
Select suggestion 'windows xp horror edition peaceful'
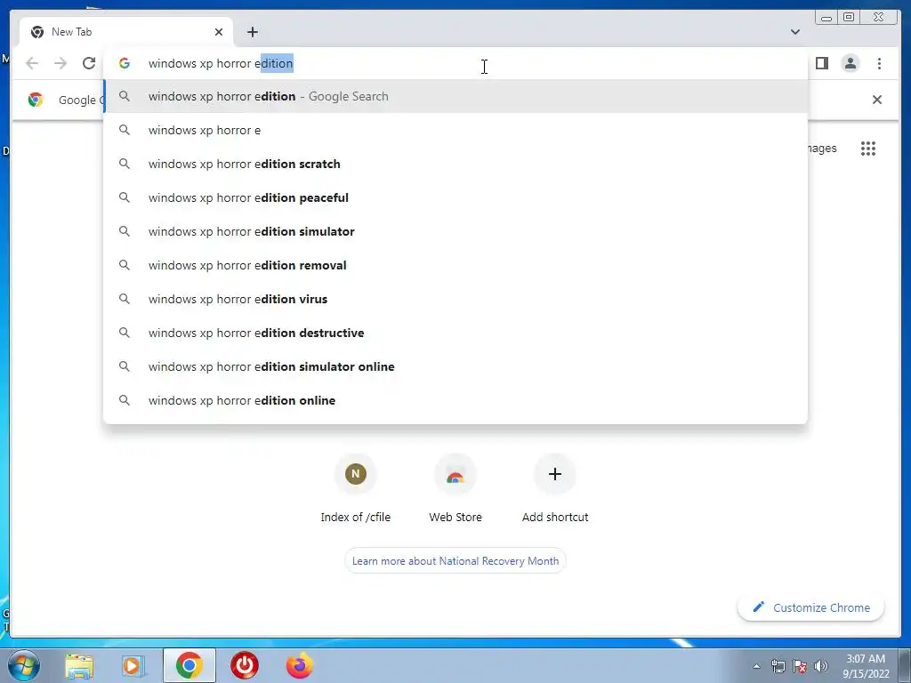455,197
